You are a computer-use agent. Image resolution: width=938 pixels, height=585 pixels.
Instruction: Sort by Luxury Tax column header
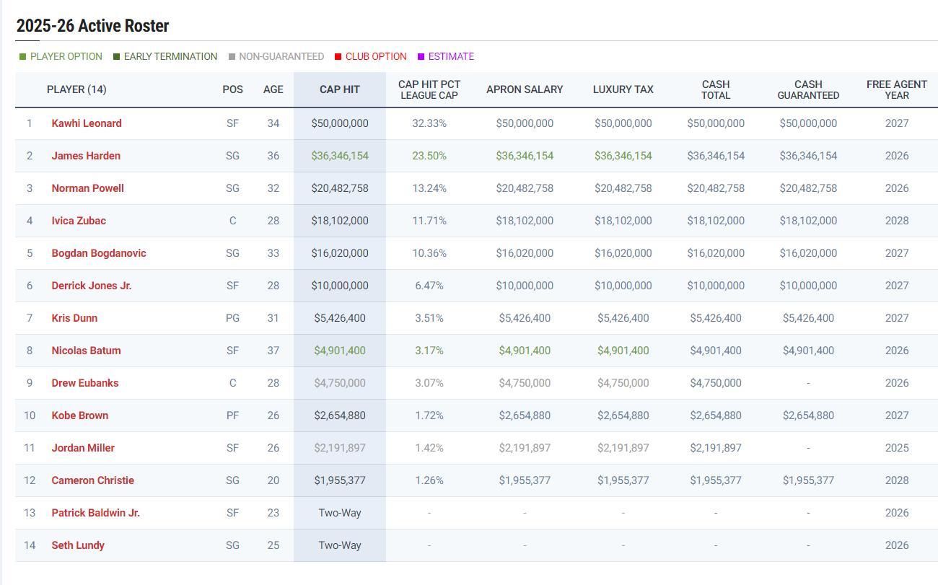[623, 89]
